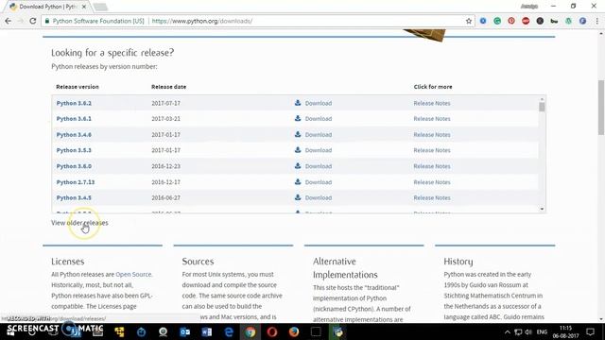The image size is (605, 340).
Task: Click release date 2017-07-17
Action: point(166,103)
